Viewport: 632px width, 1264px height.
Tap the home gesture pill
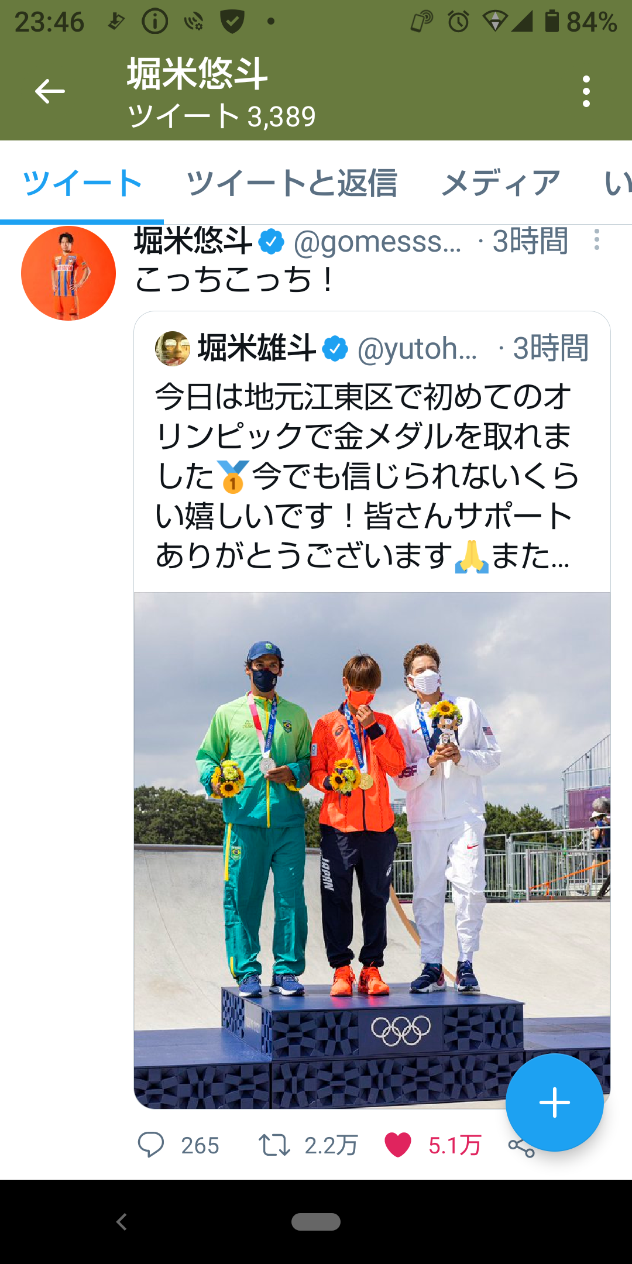[316, 1222]
